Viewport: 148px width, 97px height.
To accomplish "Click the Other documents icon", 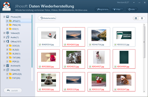I will [8, 70].
